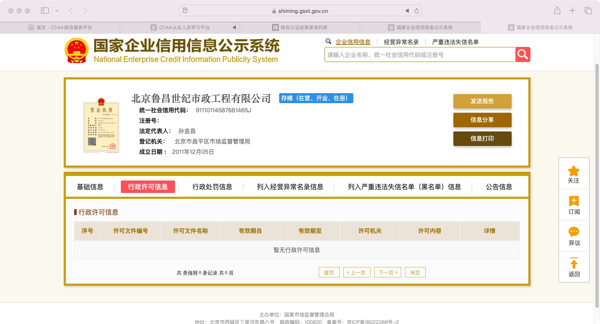
Task: Switch to the fourth 国家企业信用信息公示系统 tab
Action: (x=420, y=27)
